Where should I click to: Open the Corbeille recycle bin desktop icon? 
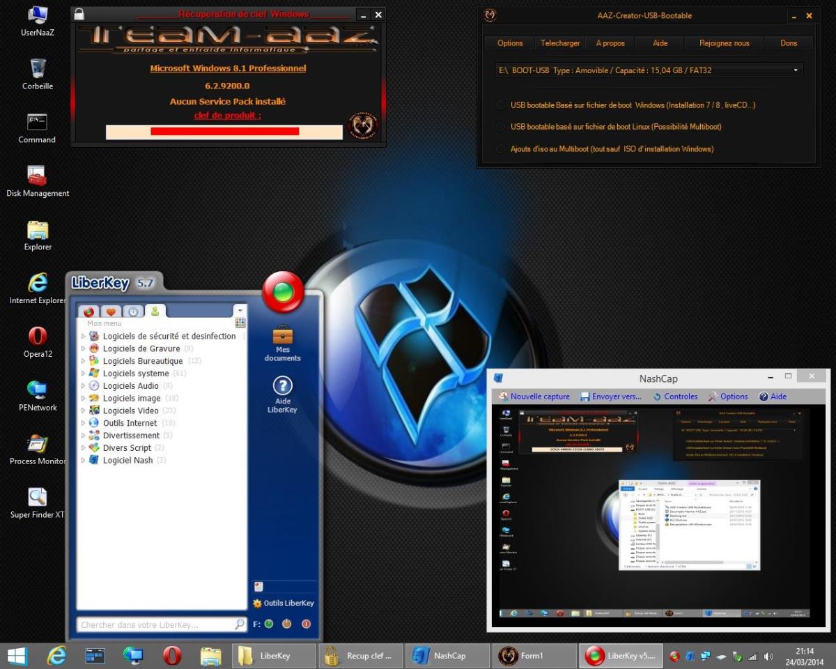coord(38,74)
